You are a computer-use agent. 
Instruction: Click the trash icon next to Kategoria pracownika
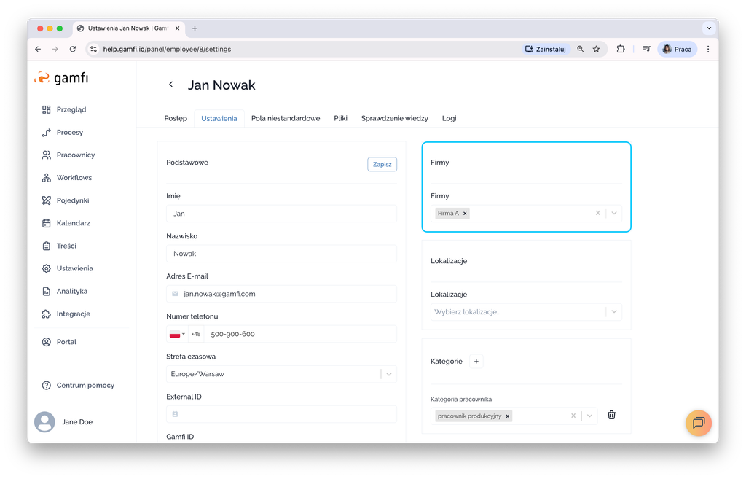coord(611,415)
